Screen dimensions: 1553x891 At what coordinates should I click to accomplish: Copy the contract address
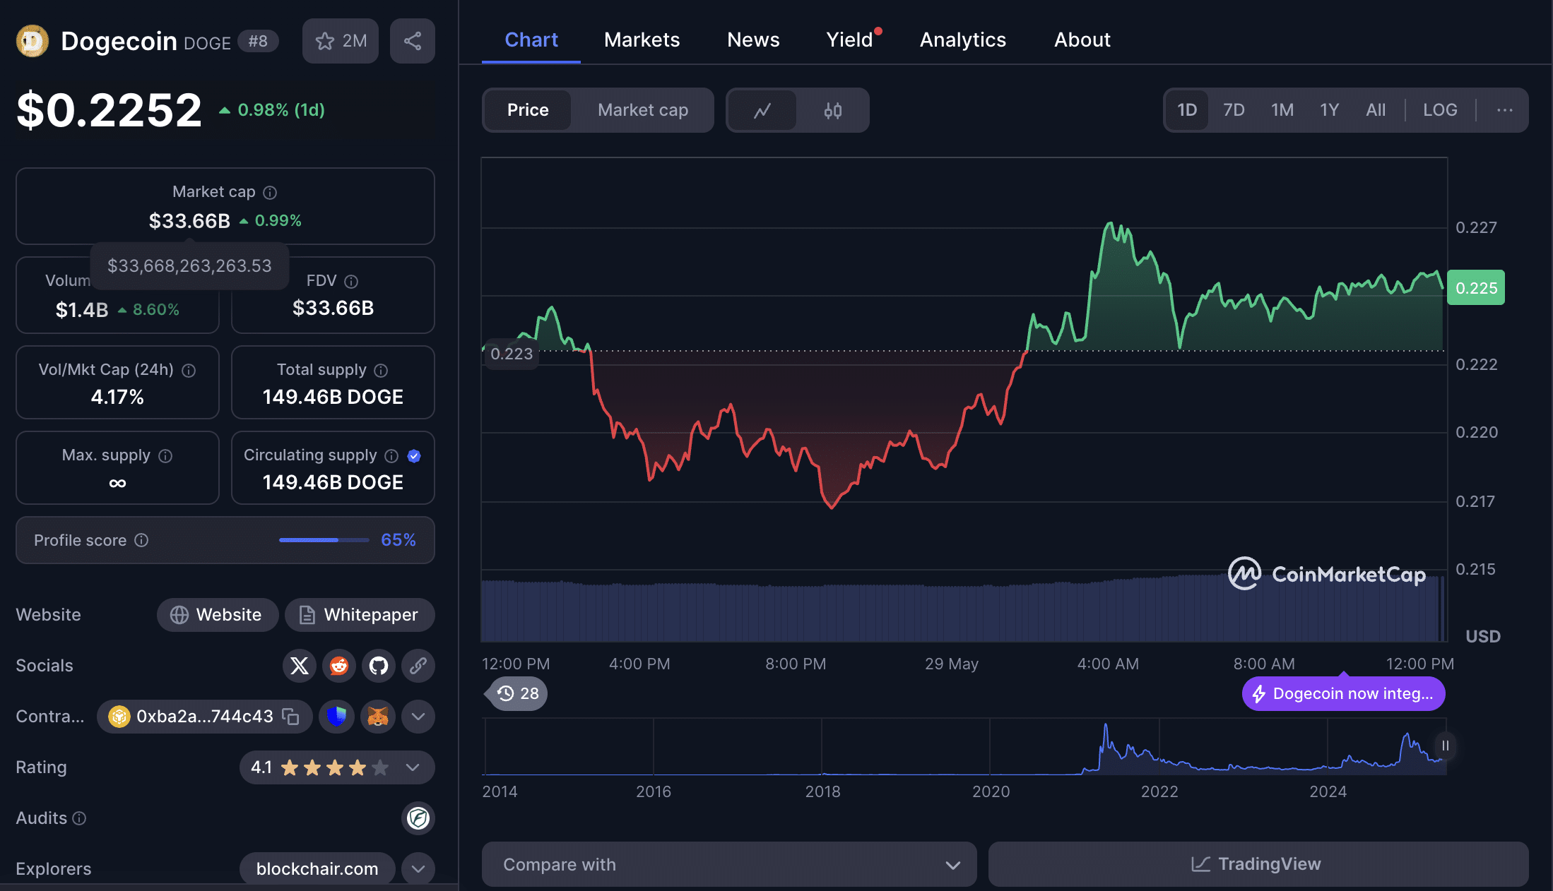(290, 717)
